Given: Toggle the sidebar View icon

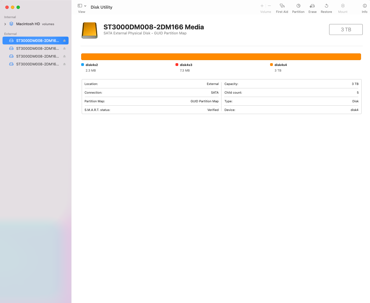Looking at the screenshot, I should (80, 6).
